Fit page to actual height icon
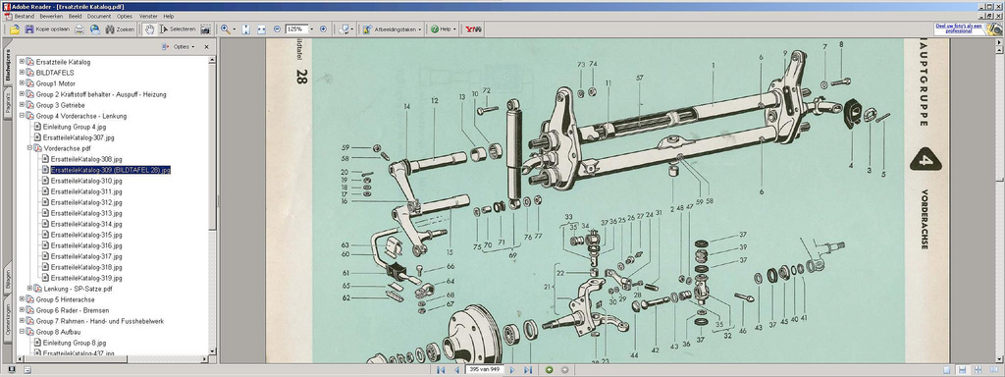 pos(245,29)
